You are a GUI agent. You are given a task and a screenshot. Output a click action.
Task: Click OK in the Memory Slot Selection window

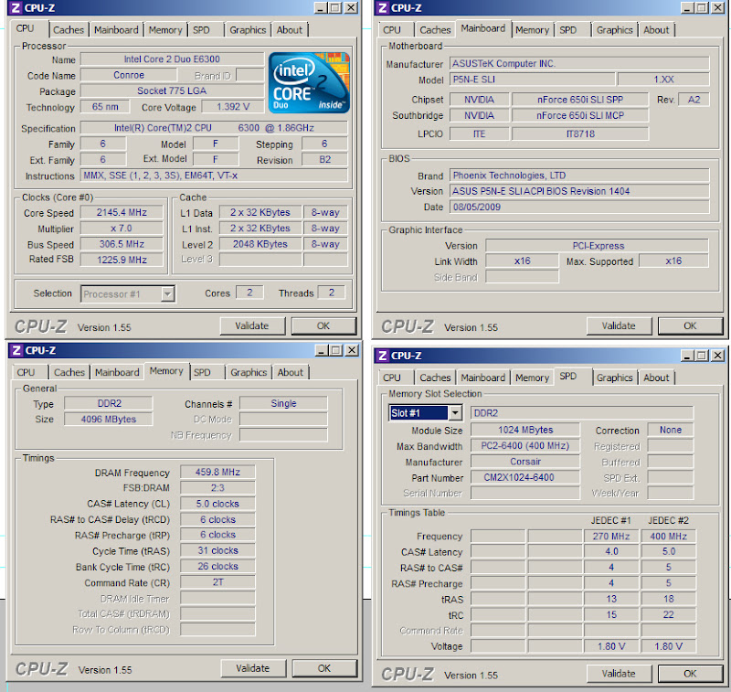click(x=691, y=674)
